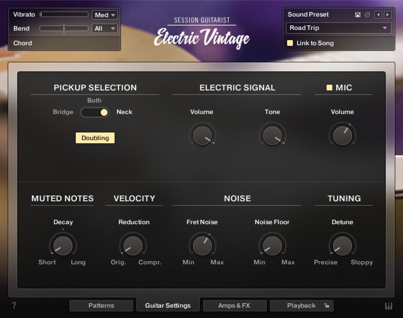Click the Electric Signal Tone knob

(x=272, y=135)
